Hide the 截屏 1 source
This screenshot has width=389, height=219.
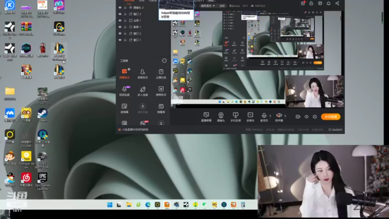(x=120, y=27)
